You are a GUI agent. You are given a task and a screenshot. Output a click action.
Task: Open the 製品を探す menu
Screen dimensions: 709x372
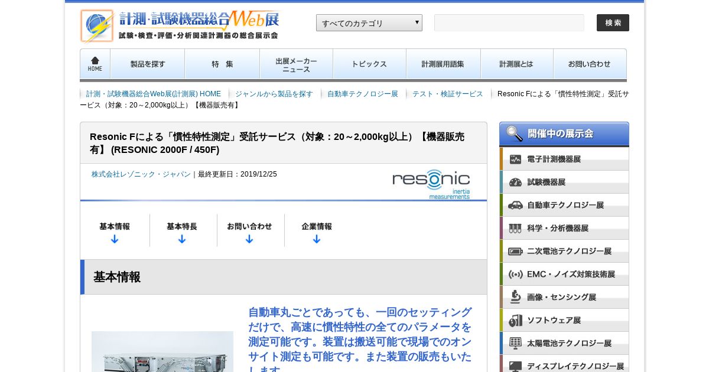(148, 64)
